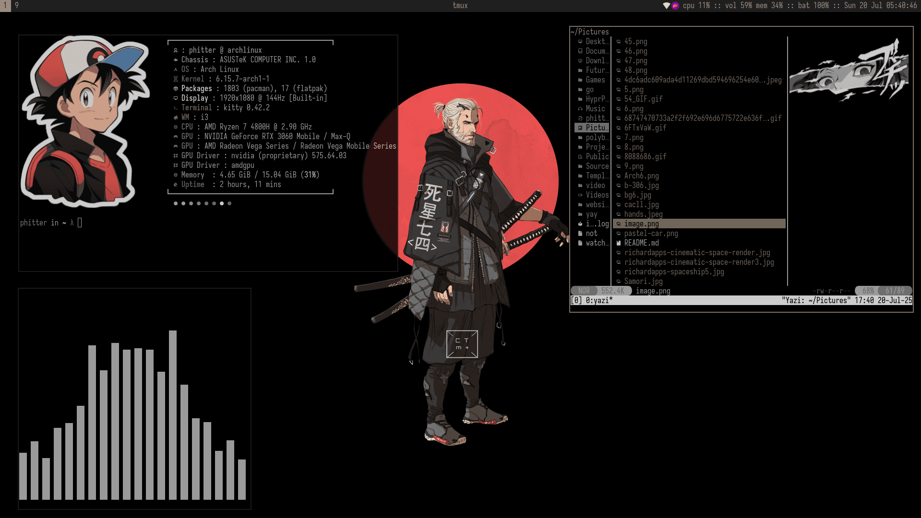Click the colorful tray icon next to the Wi-Fi indicator
921x518 pixels.
point(674,6)
